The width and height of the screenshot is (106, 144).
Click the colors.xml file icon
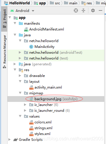coord(31,122)
